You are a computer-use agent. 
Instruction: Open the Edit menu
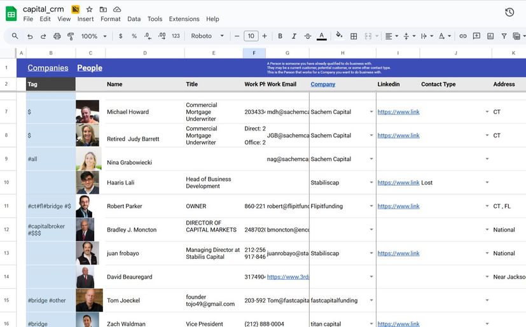[x=45, y=19]
